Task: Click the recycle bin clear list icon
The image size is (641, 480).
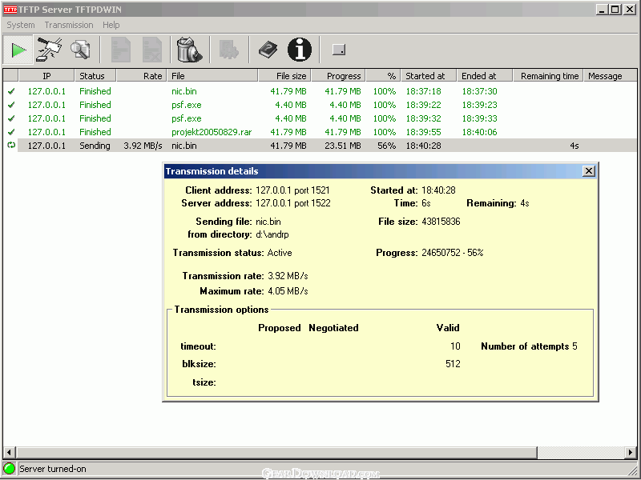Action: (x=189, y=50)
